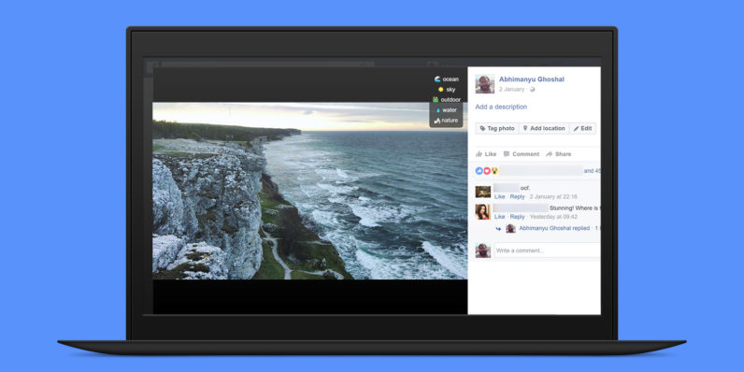The height and width of the screenshot is (372, 744).
Task: Like the 'oof' comment
Action: (500, 197)
